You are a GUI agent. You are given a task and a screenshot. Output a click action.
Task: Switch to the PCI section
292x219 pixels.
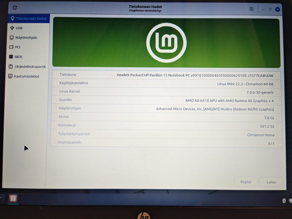coord(28,47)
